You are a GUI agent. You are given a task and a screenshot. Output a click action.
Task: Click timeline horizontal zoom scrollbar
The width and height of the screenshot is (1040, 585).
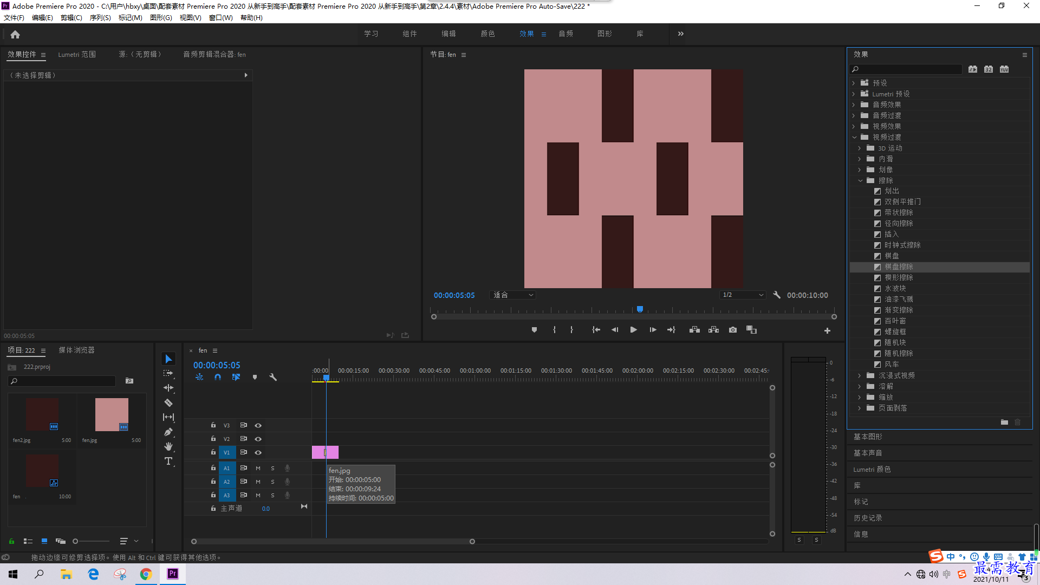(333, 541)
